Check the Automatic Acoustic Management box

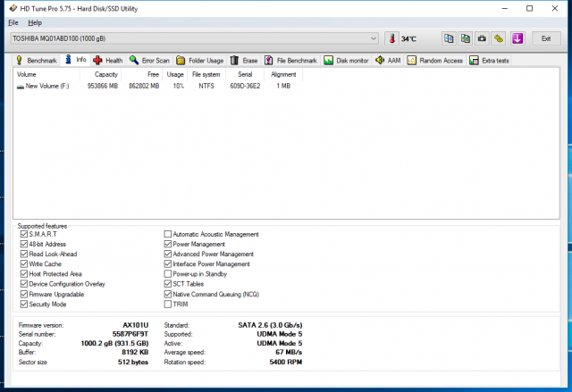click(x=168, y=235)
